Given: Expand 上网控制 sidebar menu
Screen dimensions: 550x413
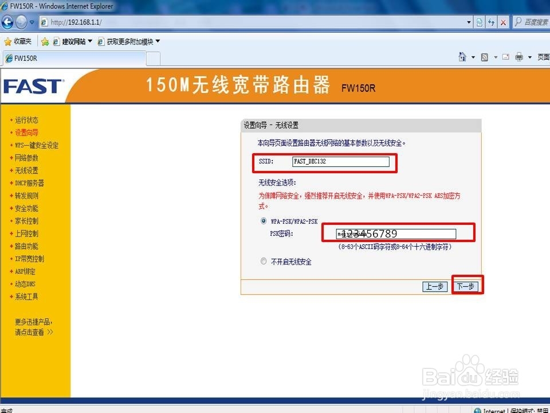Looking at the screenshot, I should pos(26,234).
